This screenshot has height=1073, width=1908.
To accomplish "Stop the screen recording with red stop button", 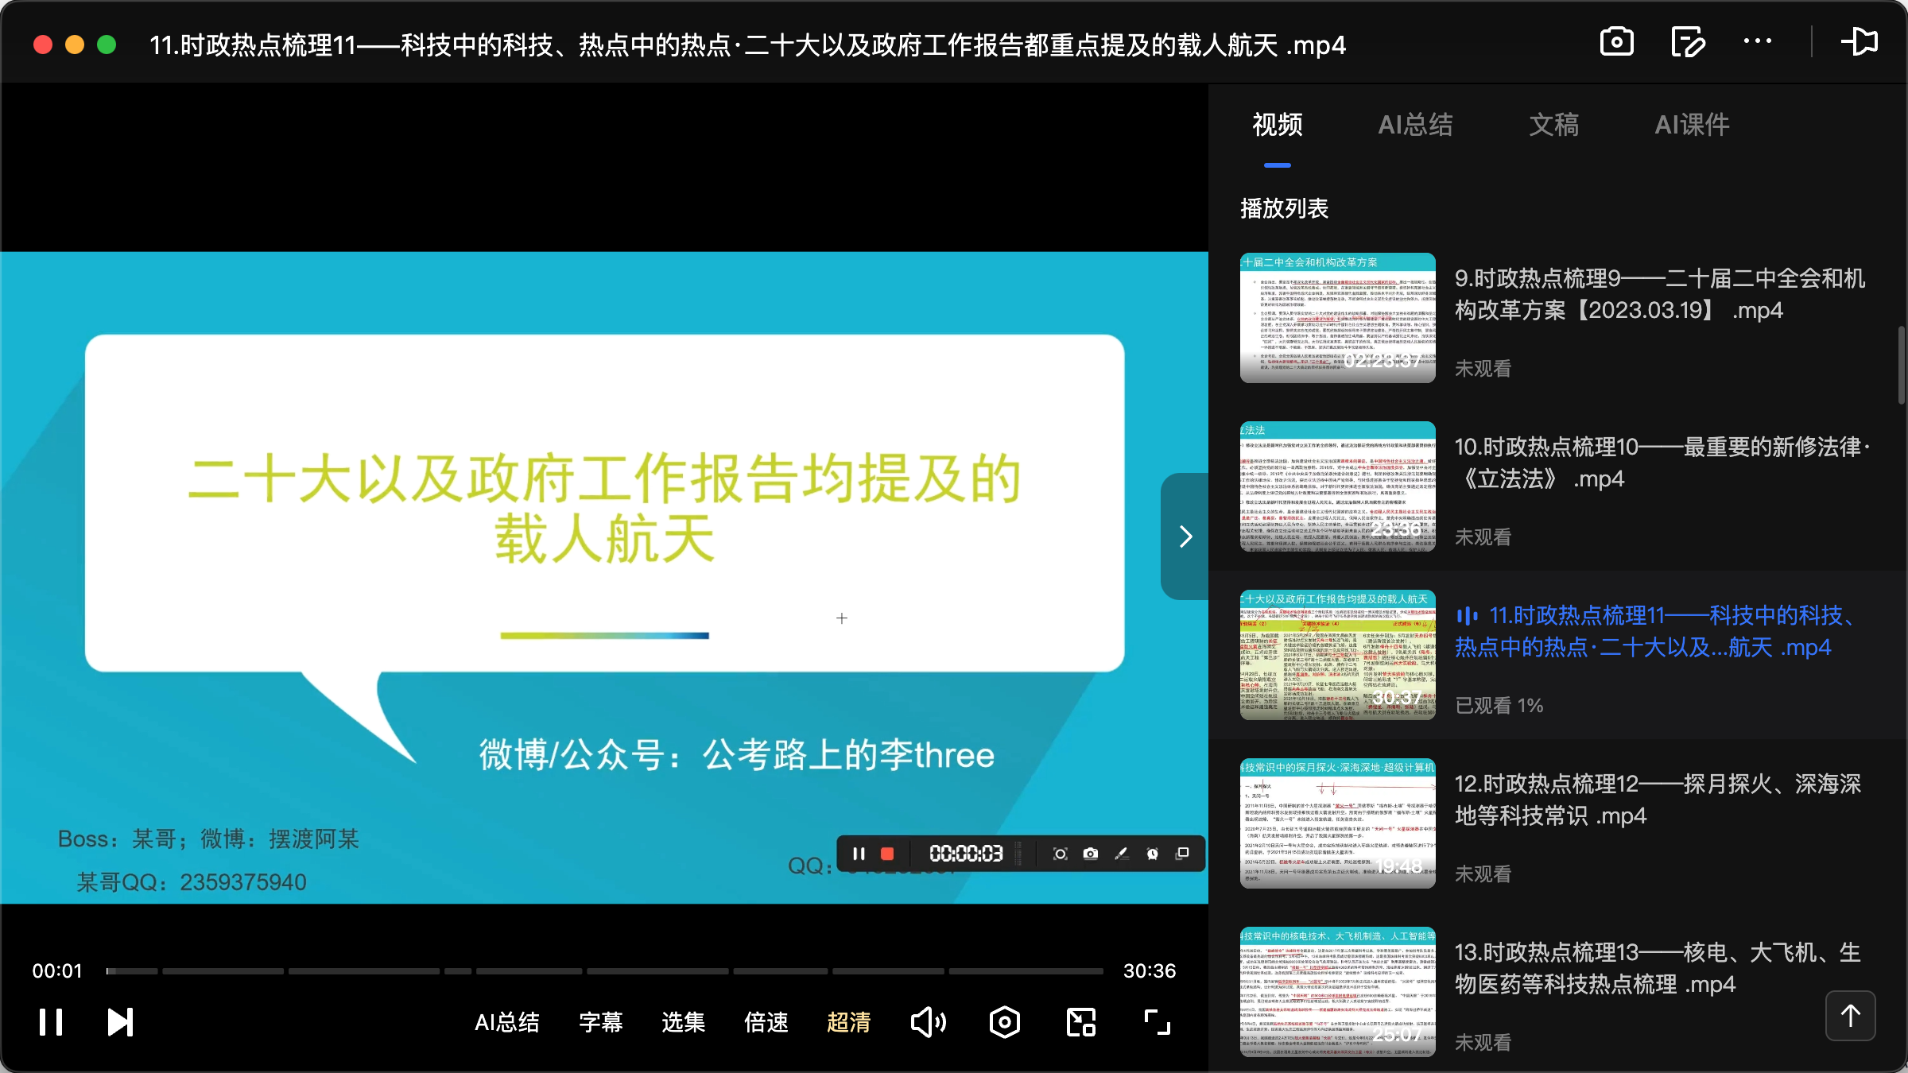I will [x=889, y=854].
